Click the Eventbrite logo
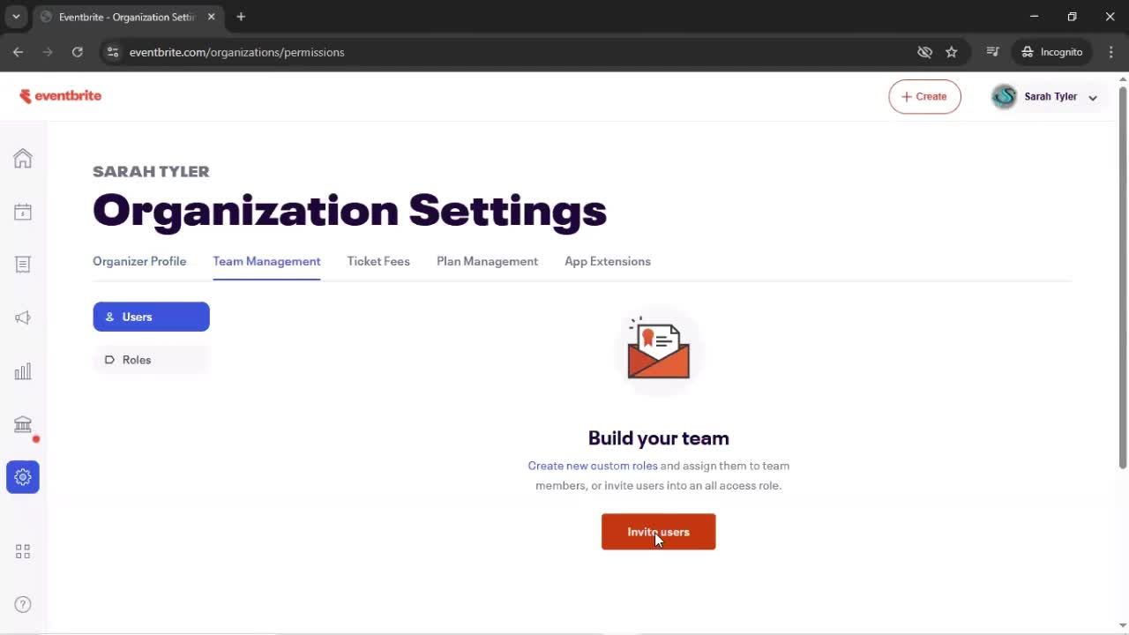This screenshot has height=635, width=1129. (60, 96)
